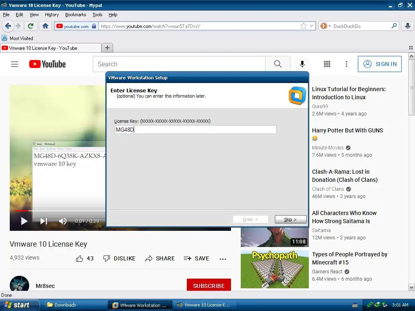
Task: Open the DuckDuckGo search engine dropdown
Action: (x=325, y=26)
